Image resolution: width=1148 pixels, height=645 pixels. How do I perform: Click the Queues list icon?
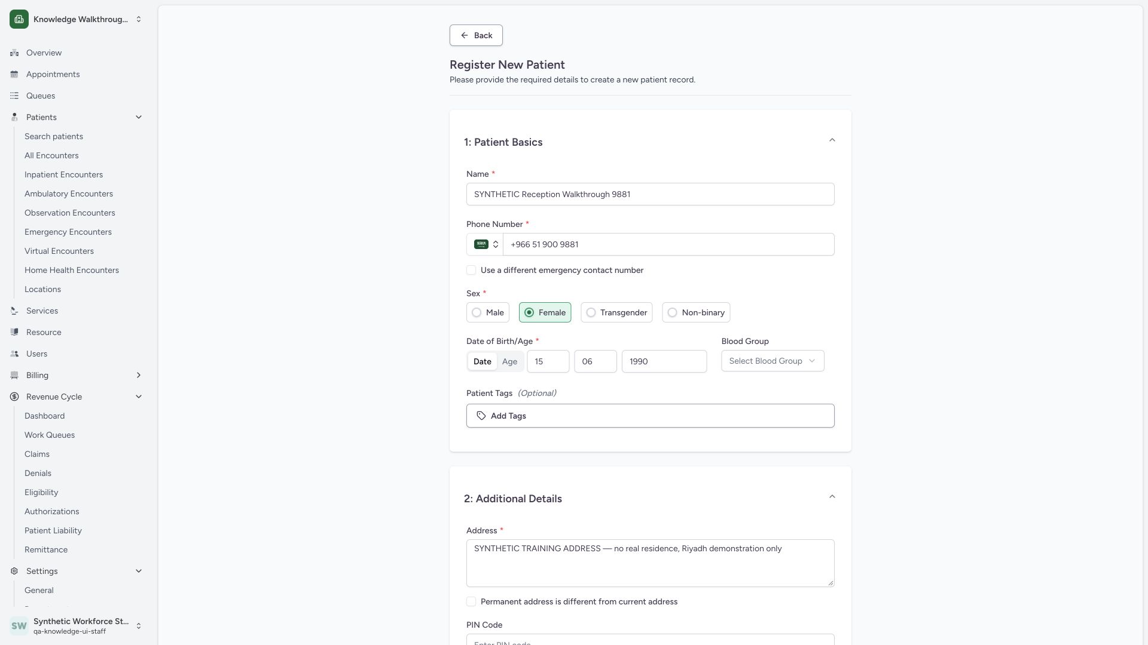(x=14, y=96)
